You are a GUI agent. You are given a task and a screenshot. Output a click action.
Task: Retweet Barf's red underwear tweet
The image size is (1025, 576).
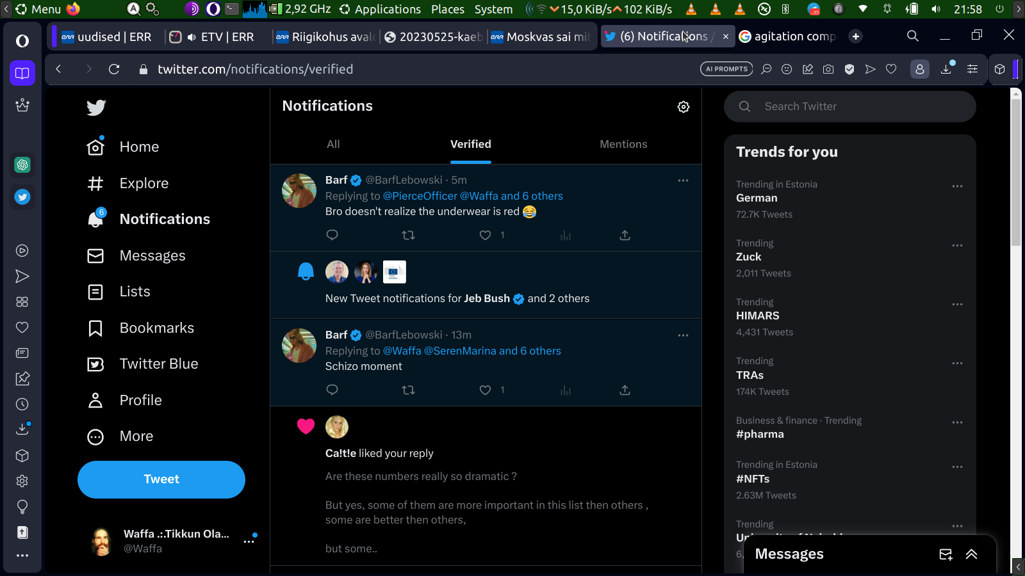(408, 235)
